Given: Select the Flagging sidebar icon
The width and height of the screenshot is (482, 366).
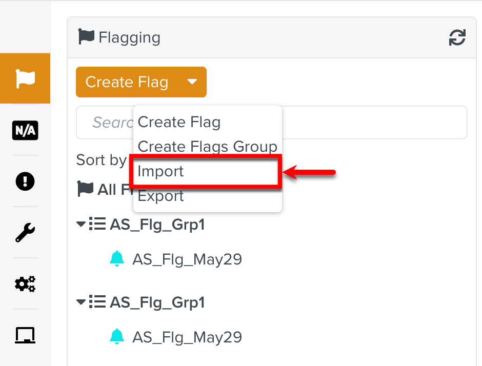Looking at the screenshot, I should point(25,78).
